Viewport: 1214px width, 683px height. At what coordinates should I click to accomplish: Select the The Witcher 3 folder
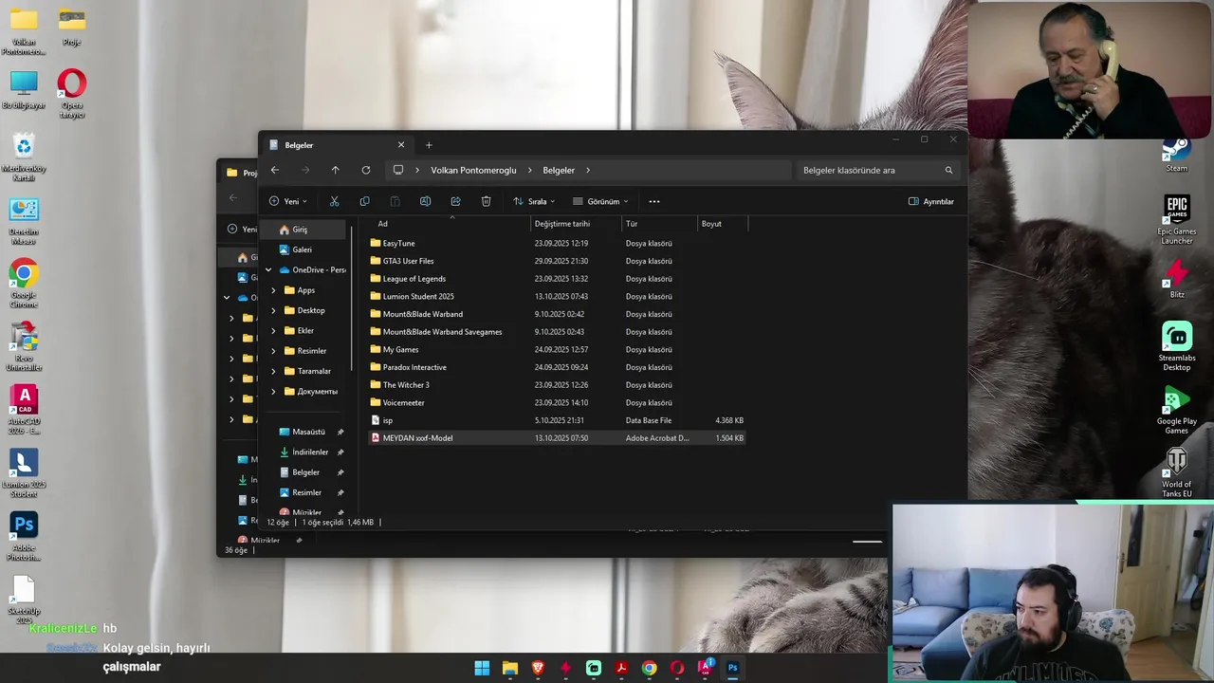tap(558, 385)
